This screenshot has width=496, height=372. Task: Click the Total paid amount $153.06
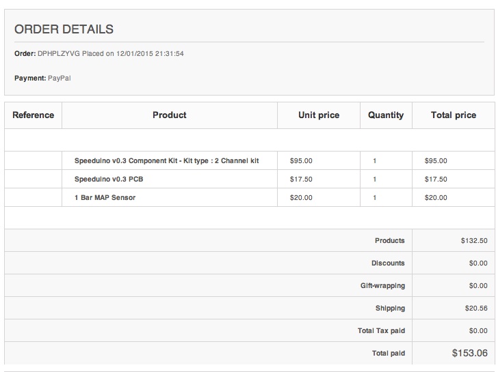coord(470,353)
